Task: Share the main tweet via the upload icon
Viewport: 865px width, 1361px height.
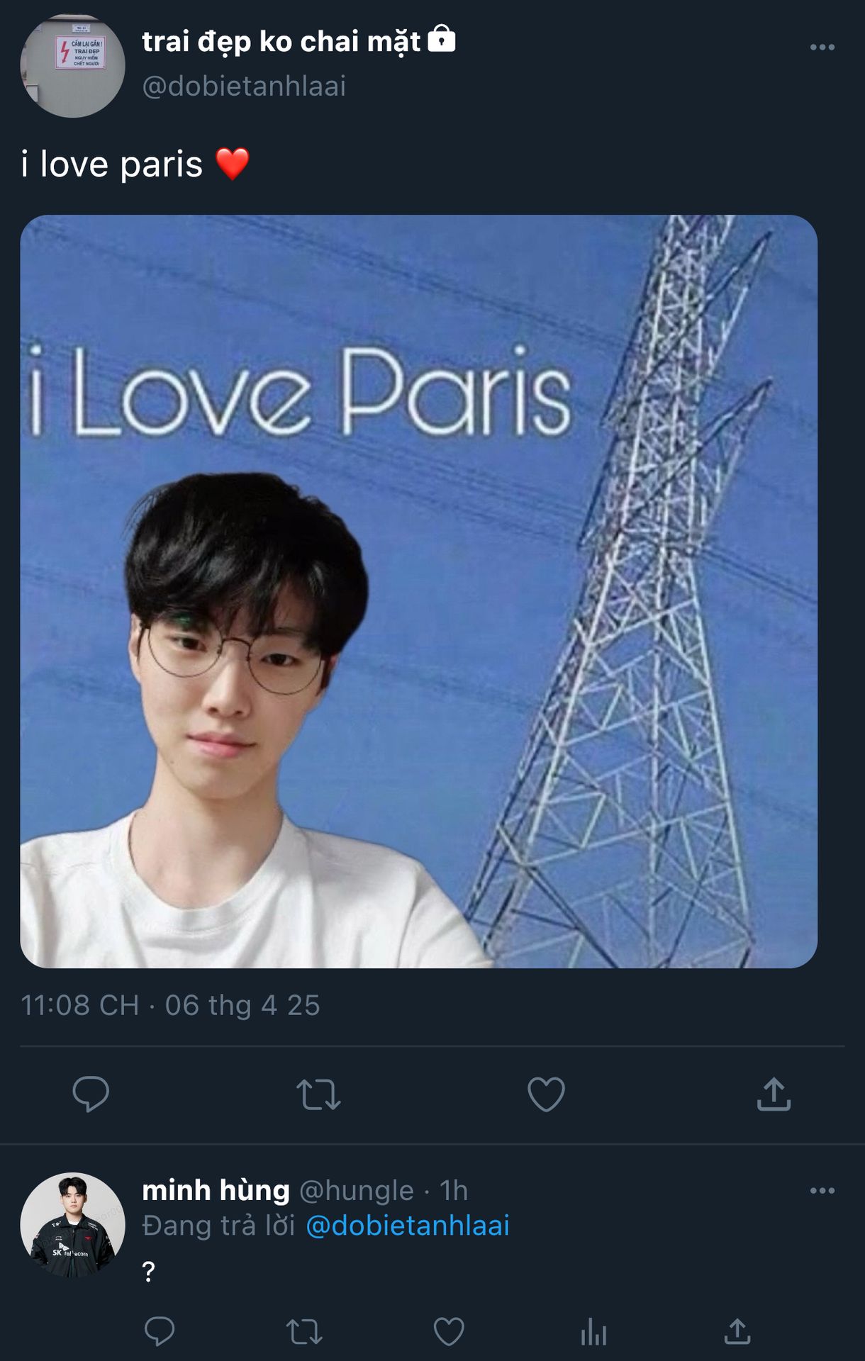Action: 774,1094
